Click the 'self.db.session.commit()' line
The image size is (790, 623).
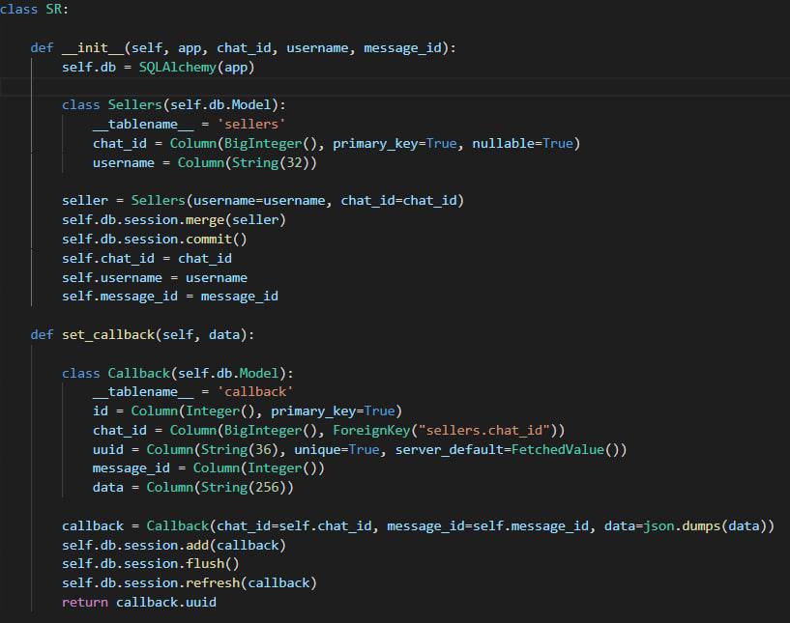coord(155,239)
